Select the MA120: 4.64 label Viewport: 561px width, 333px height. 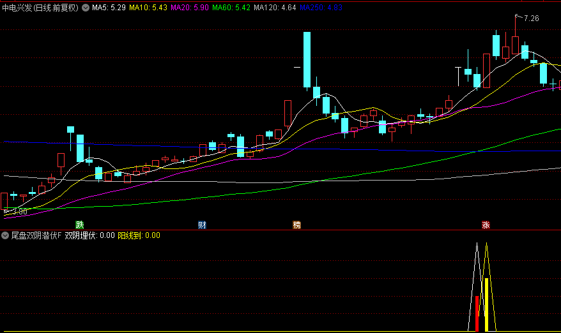coord(275,8)
